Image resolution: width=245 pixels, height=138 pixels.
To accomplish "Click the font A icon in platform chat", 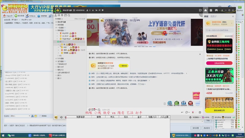I will tap(32, 116).
